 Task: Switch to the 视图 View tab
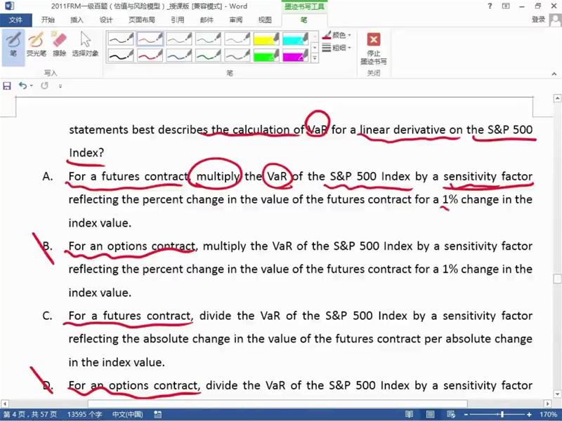point(265,20)
